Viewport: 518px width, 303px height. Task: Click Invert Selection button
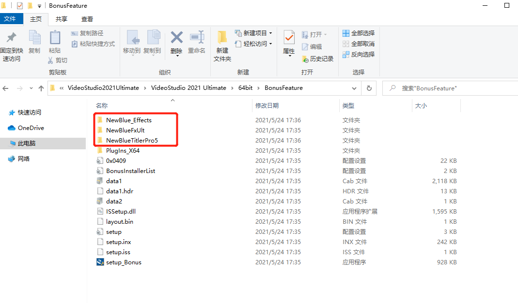(359, 54)
